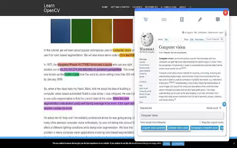
Task: Open AI CONSULTING menu item
Action: [x=168, y=7]
